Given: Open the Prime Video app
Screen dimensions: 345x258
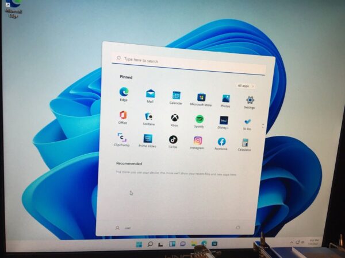Looking at the screenshot, I should (148, 140).
